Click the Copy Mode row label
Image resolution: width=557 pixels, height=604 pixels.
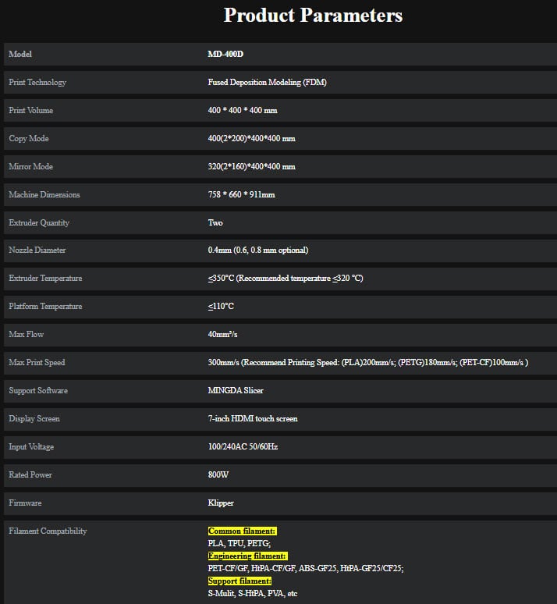[29, 139]
